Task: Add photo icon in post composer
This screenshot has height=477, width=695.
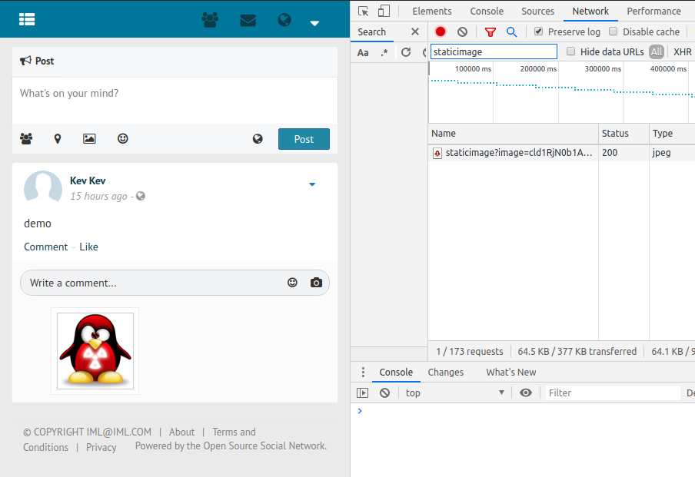Action: point(89,138)
